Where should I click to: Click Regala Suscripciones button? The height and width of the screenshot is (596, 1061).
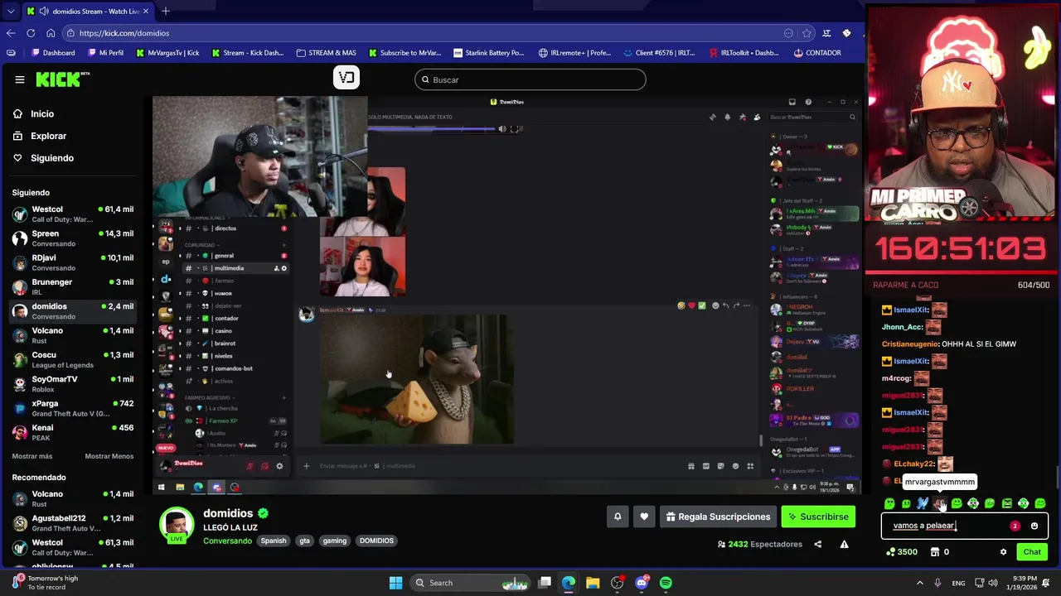(718, 517)
